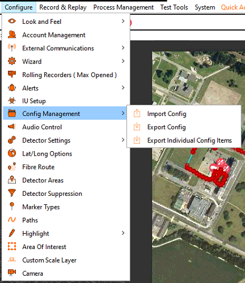Click the Detector Areas map pin icon

point(12,179)
